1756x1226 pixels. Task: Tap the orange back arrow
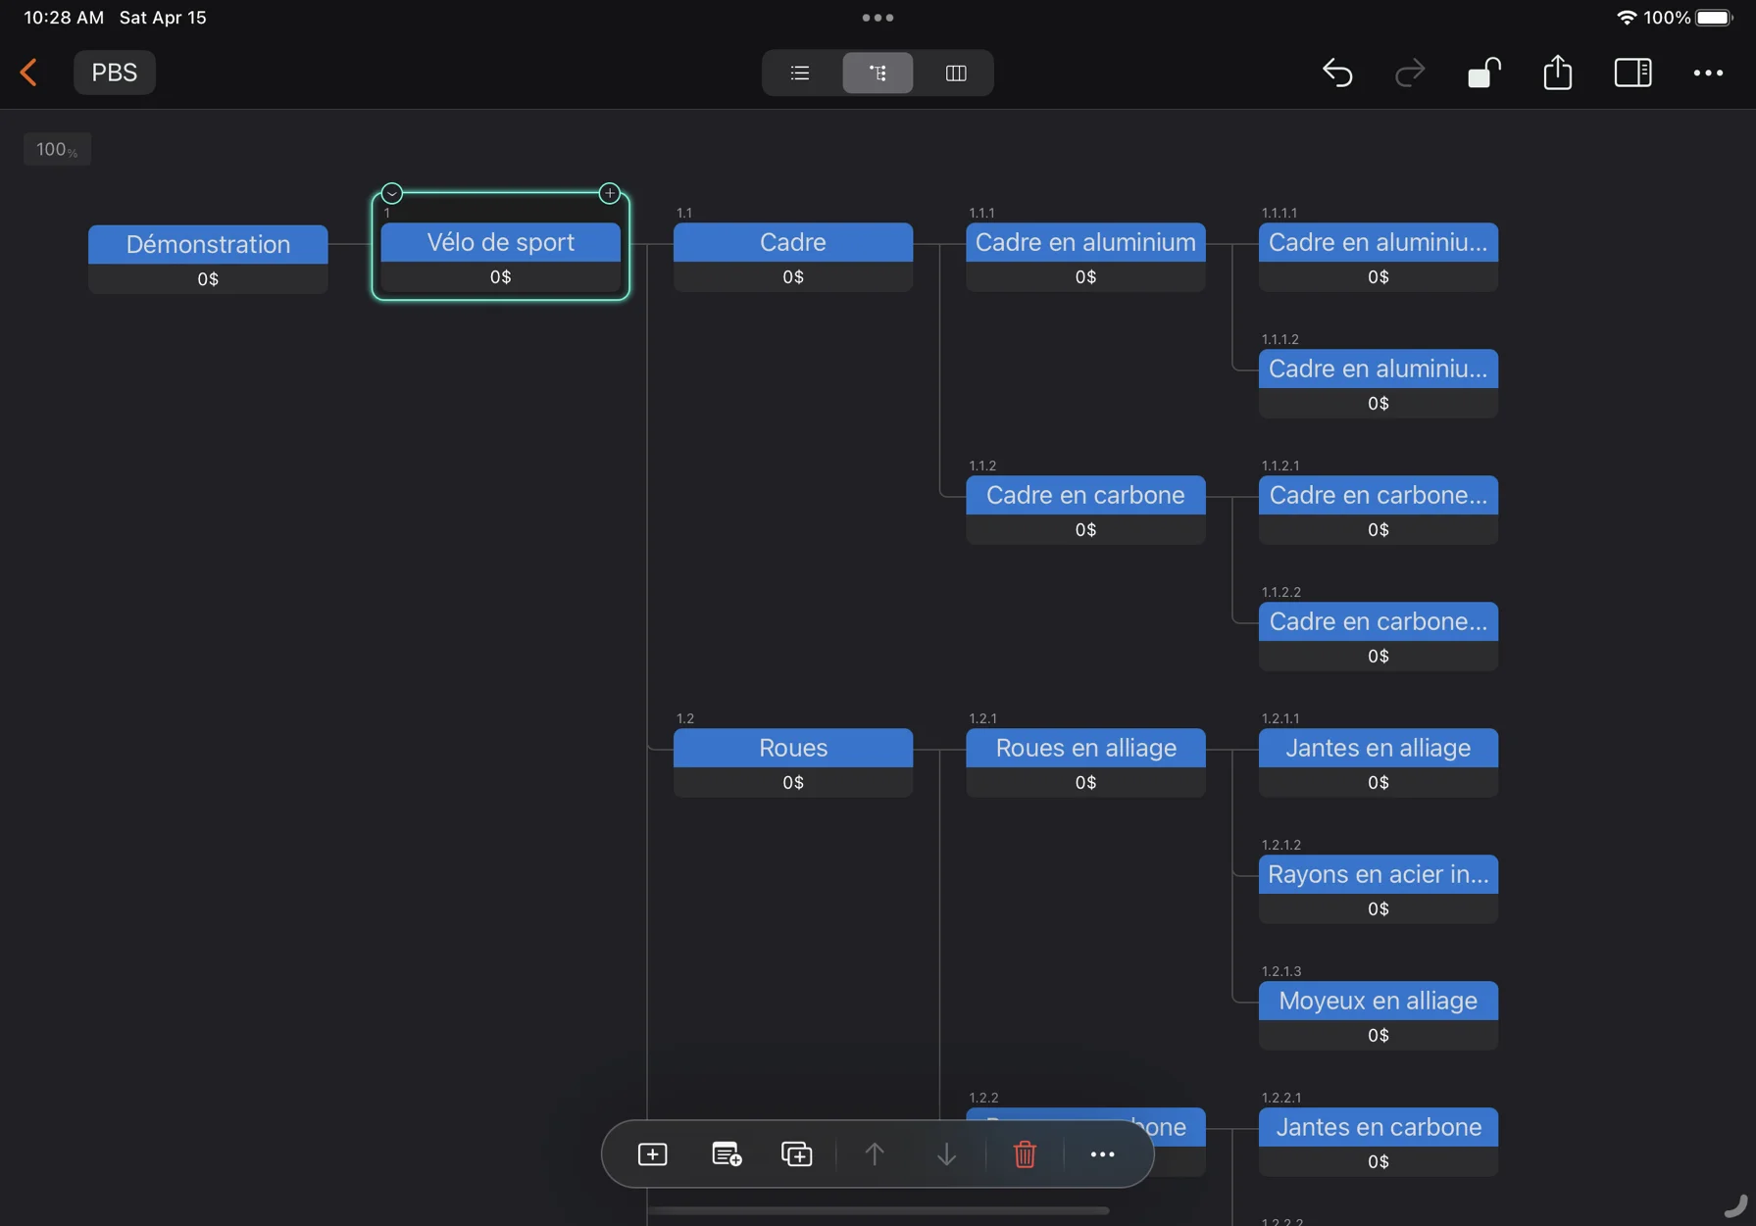click(x=29, y=73)
